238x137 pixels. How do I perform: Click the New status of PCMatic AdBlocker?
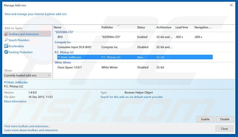(x=140, y=57)
